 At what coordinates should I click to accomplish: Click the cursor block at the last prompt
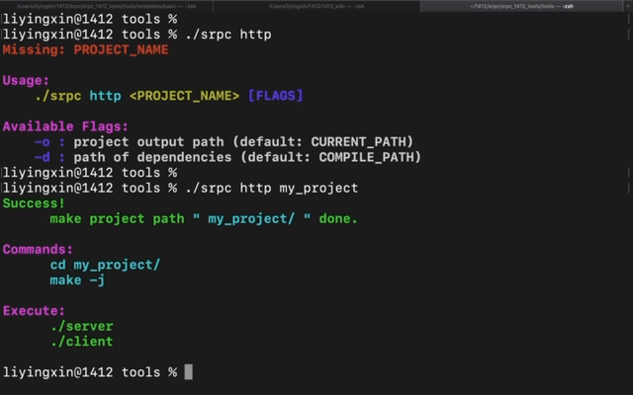(189, 372)
